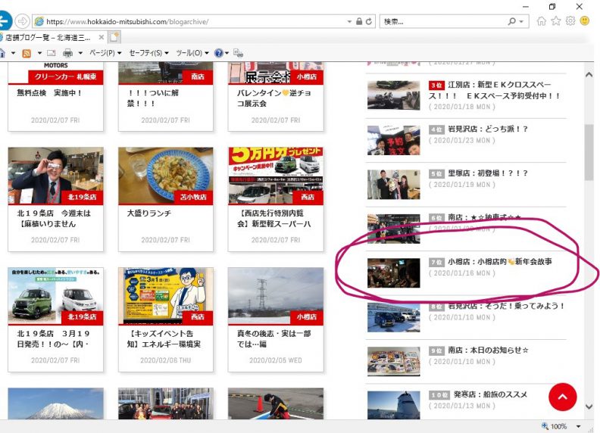The image size is (600, 433).
Task: Click the smiley feedback icon
Action: point(585,20)
